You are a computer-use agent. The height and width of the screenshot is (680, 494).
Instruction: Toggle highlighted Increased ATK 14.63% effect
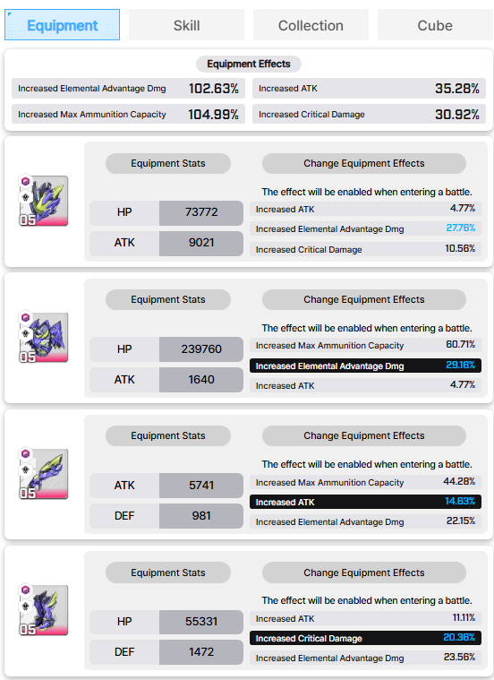tap(365, 502)
